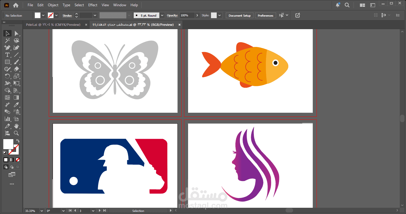Image resolution: width=406 pixels, height=214 pixels.
Task: Choose the Slice tool
Action: click(7, 126)
